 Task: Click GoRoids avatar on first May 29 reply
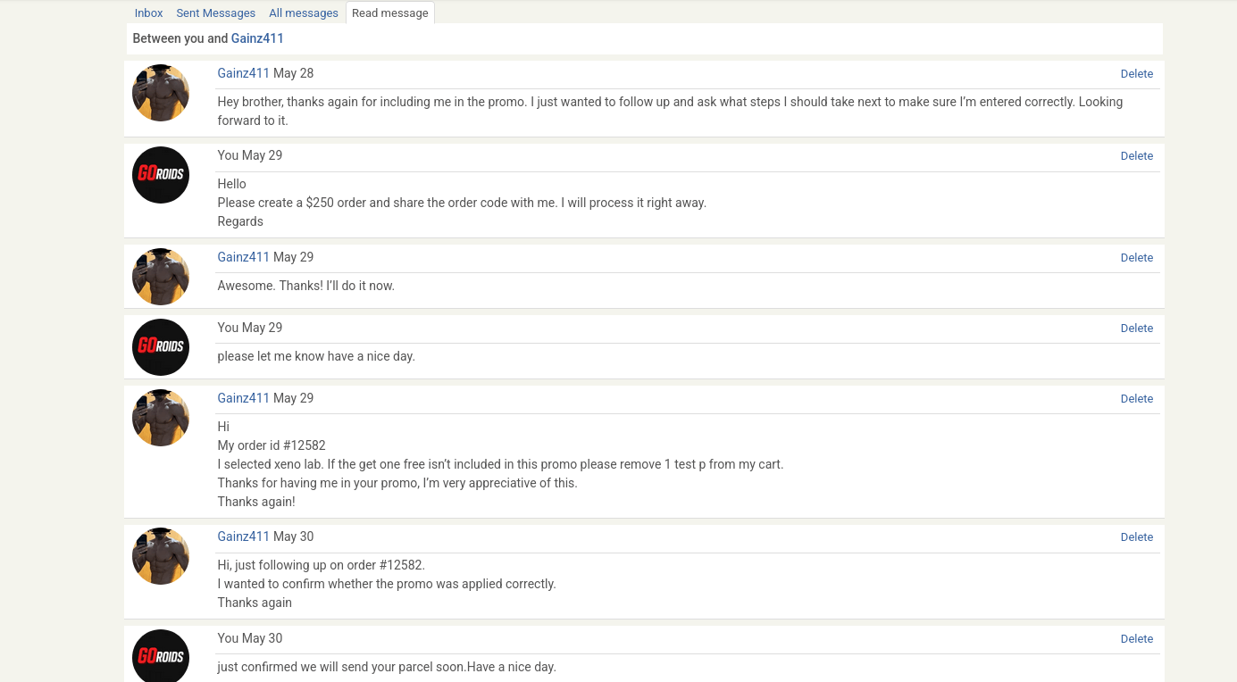161,175
